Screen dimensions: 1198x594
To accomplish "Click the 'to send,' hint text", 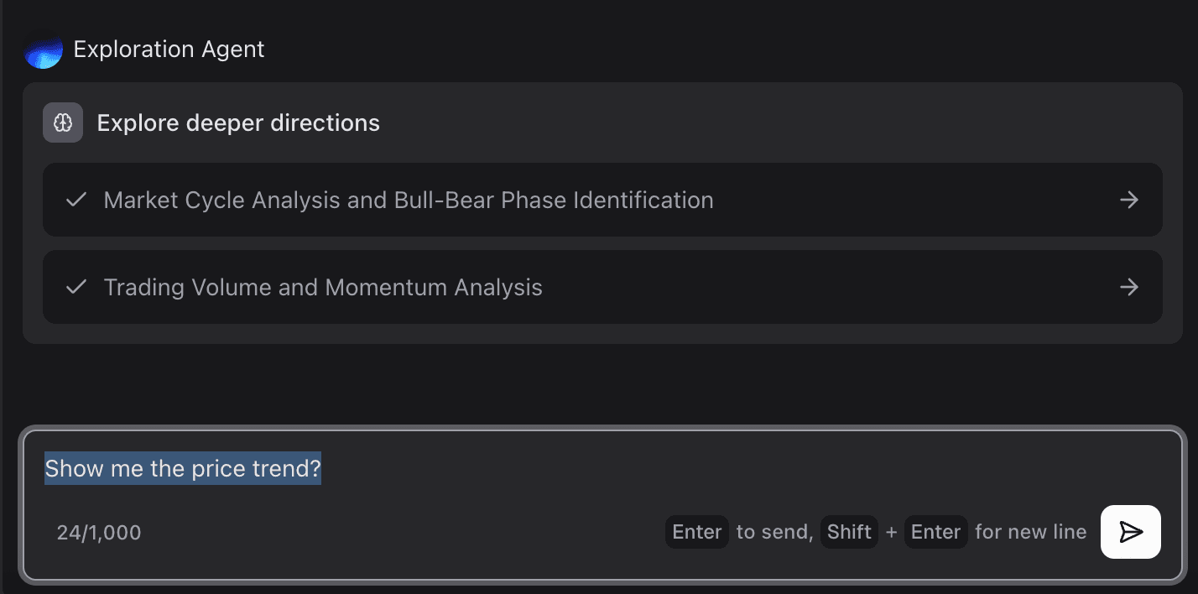I will [x=774, y=532].
